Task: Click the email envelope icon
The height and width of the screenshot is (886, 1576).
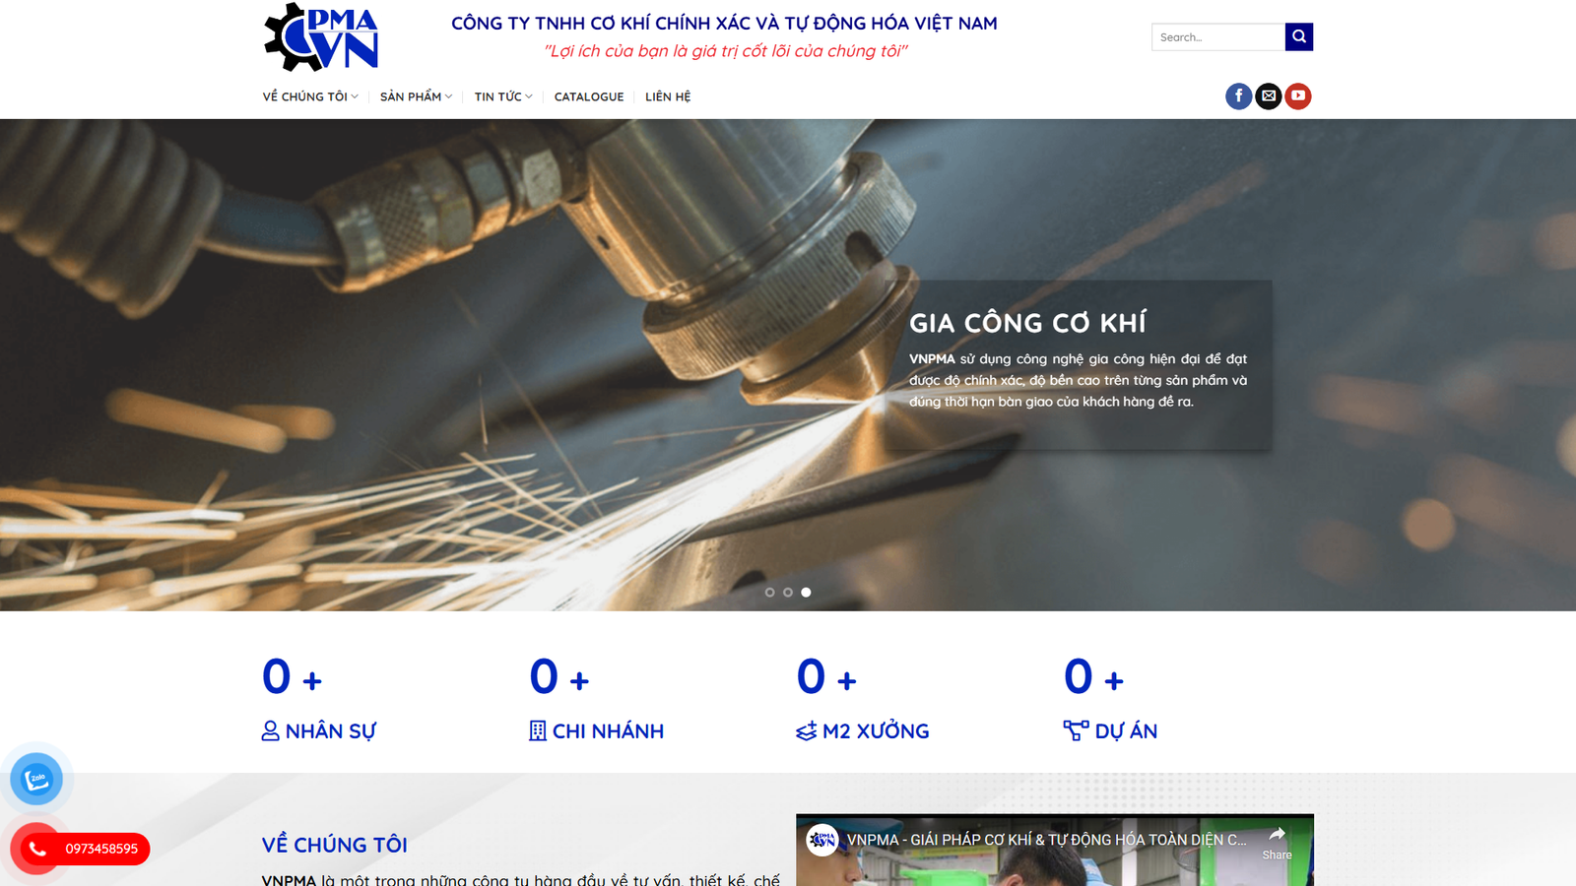Action: pos(1269,95)
